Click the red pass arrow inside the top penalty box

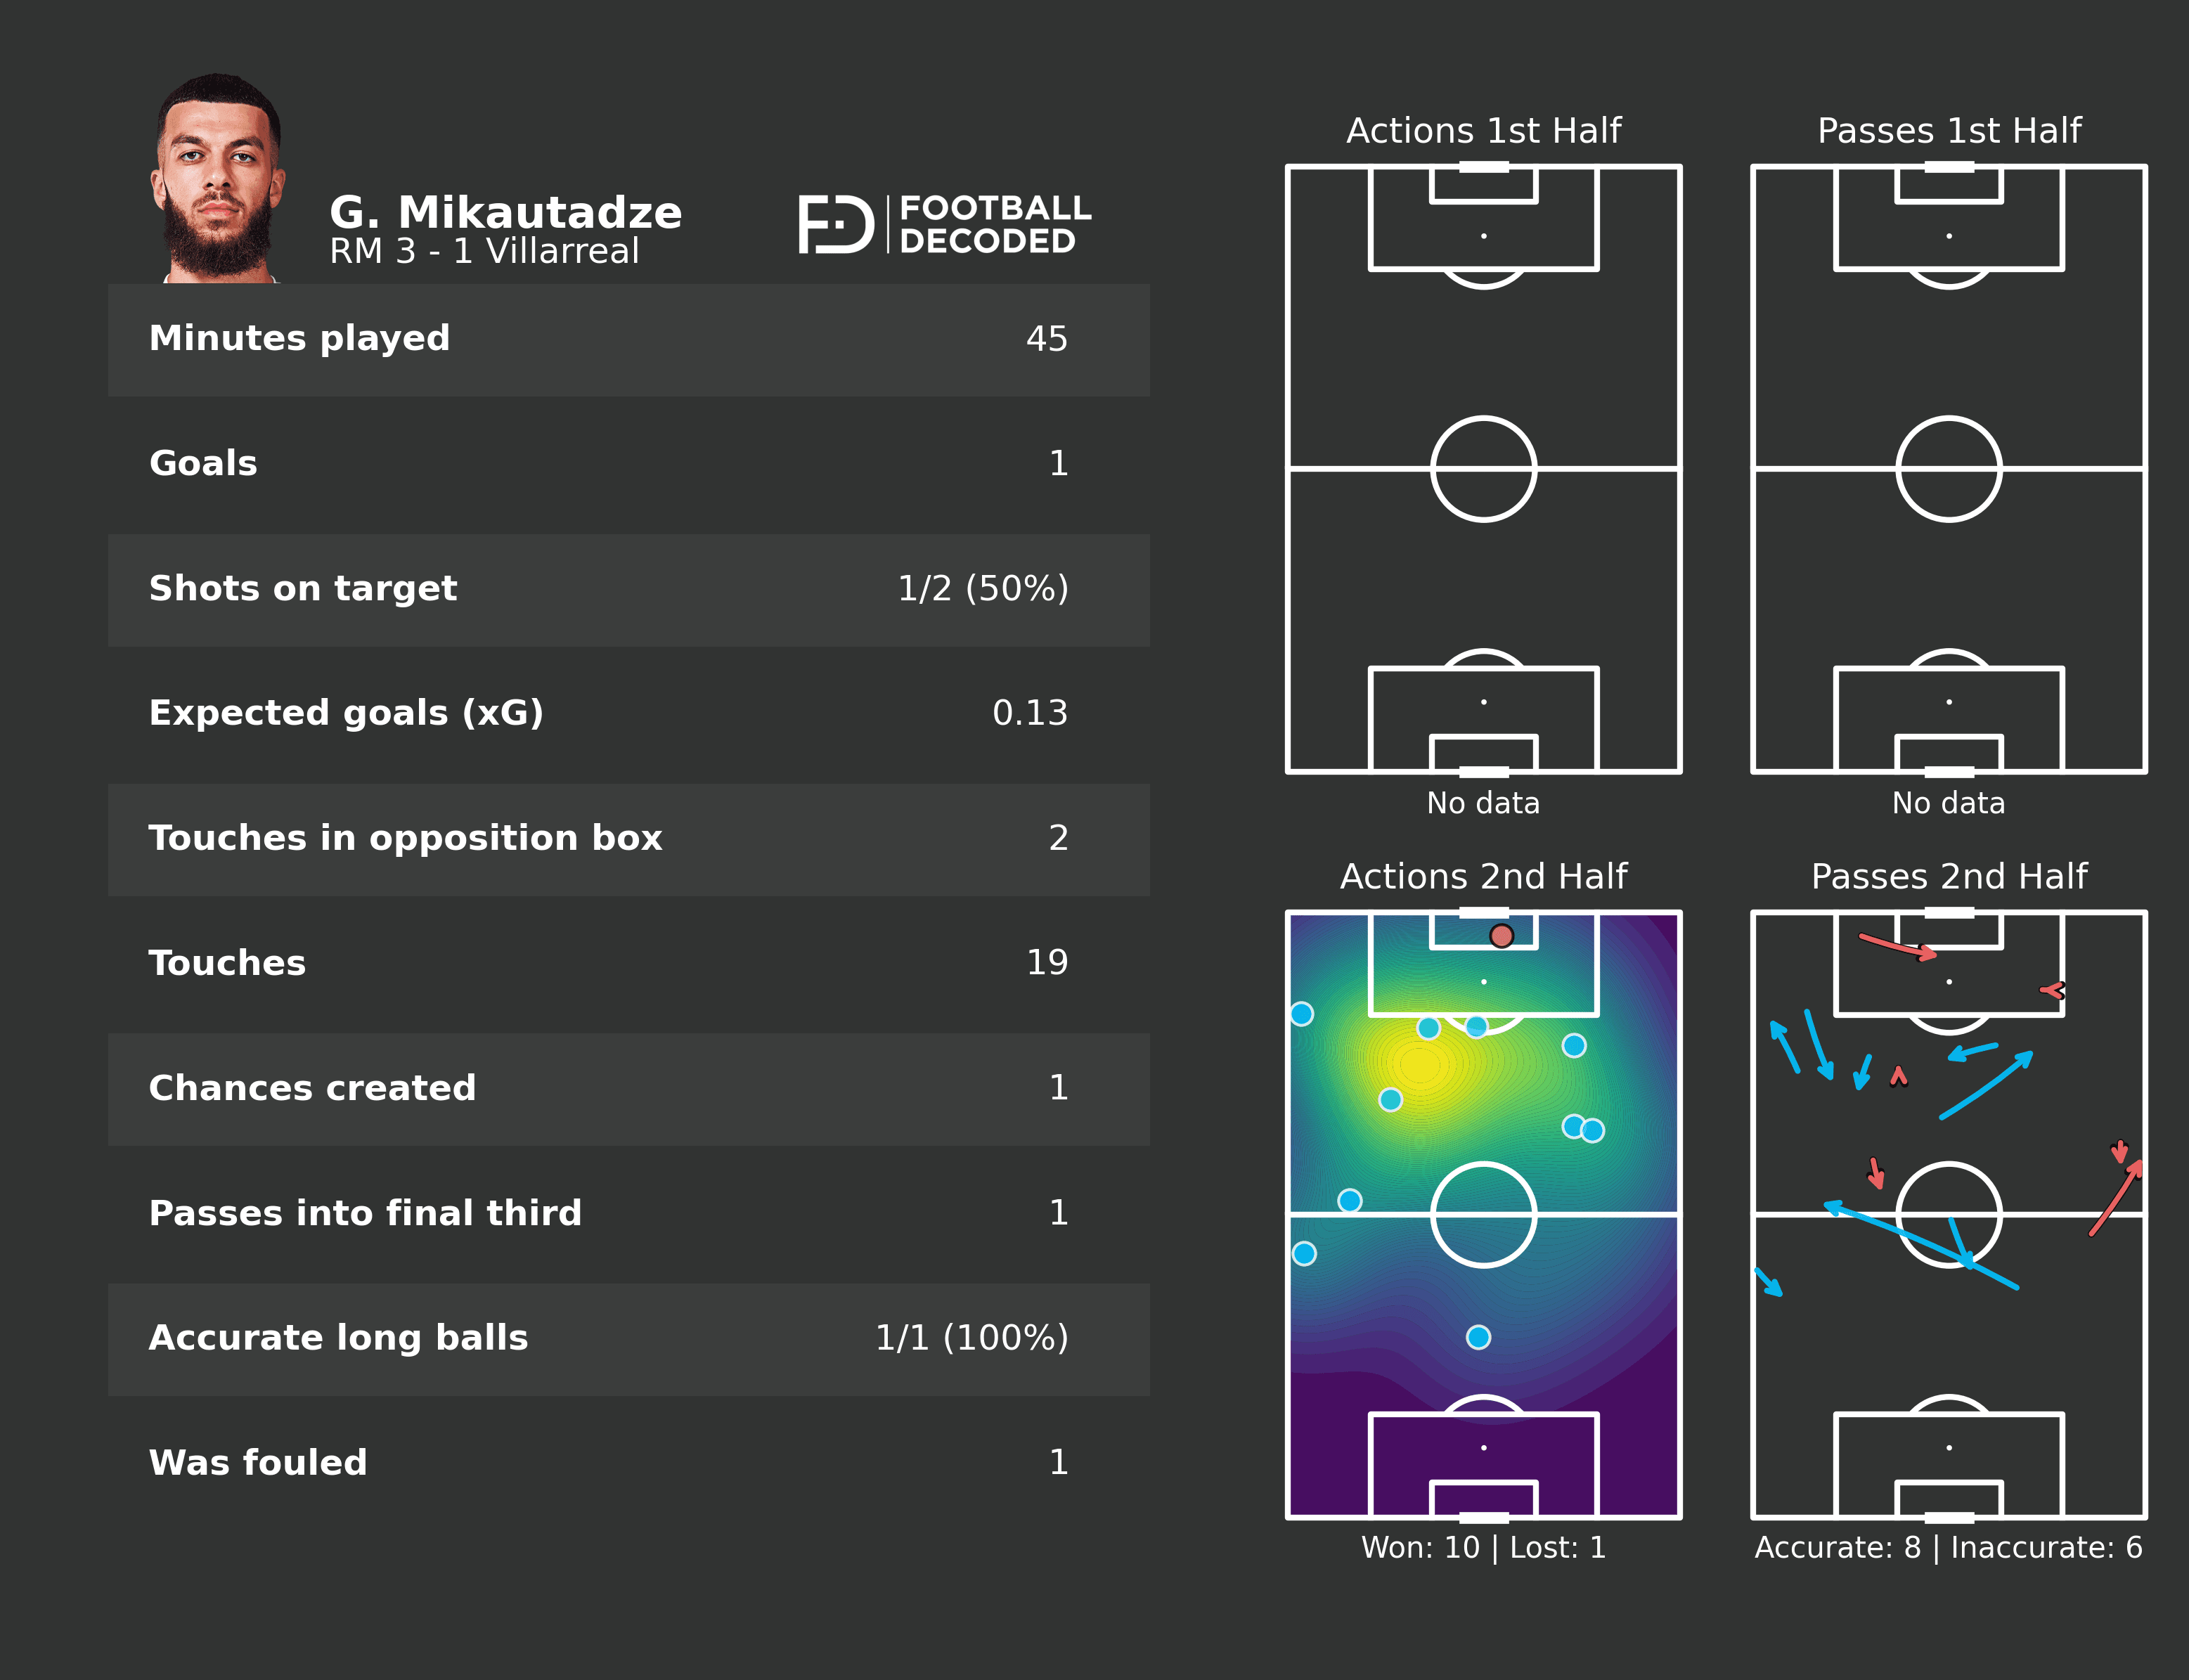[x=1896, y=946]
